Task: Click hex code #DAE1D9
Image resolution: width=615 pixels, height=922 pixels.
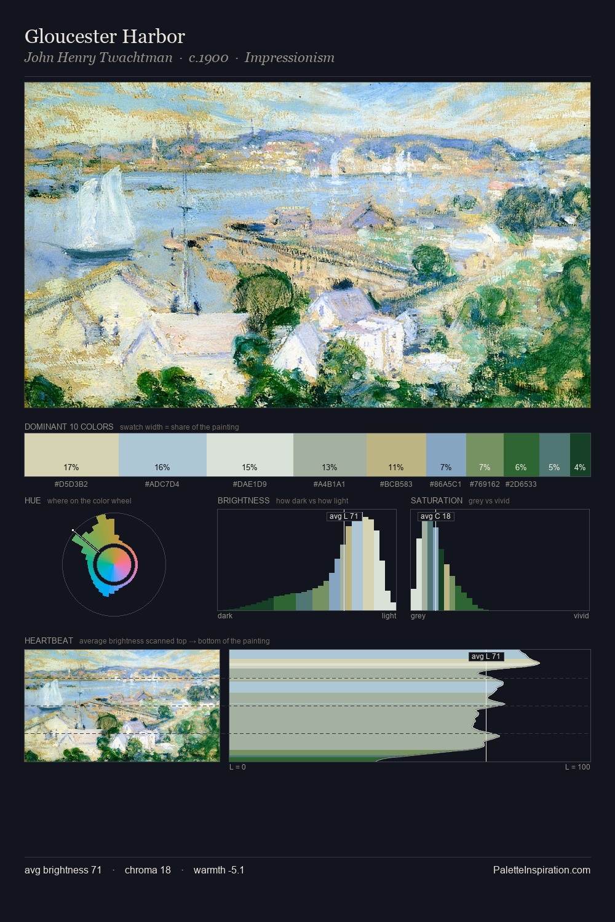Action: pyautogui.click(x=250, y=484)
